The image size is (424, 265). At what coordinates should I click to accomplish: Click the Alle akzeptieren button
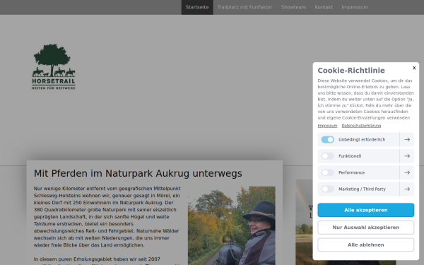(x=366, y=210)
